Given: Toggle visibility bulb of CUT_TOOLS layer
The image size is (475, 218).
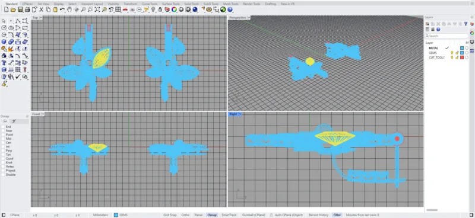Looking at the screenshot, I should 452,57.
